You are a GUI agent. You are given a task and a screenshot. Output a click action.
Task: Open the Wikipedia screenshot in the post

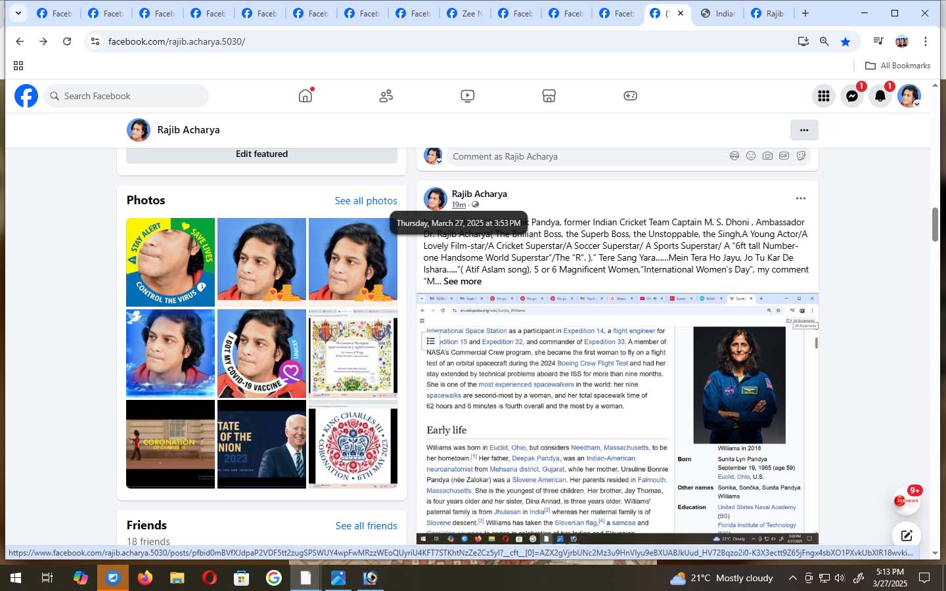pyautogui.click(x=618, y=419)
